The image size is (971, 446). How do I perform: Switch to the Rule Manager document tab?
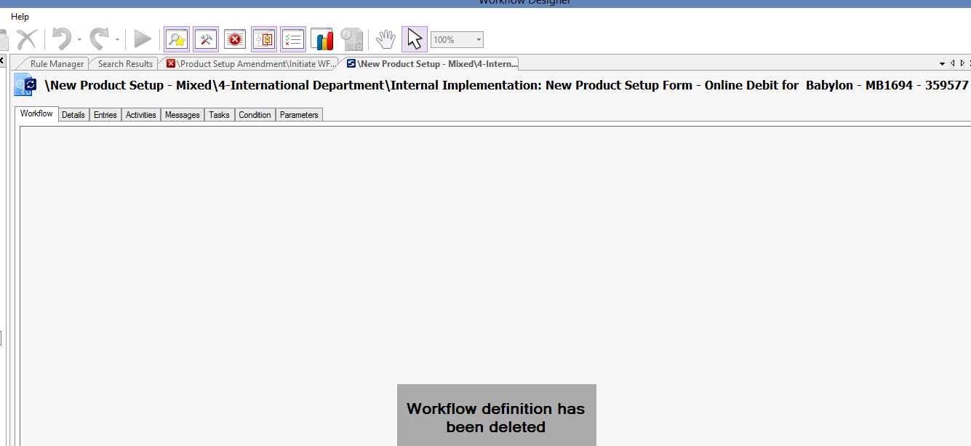[57, 64]
